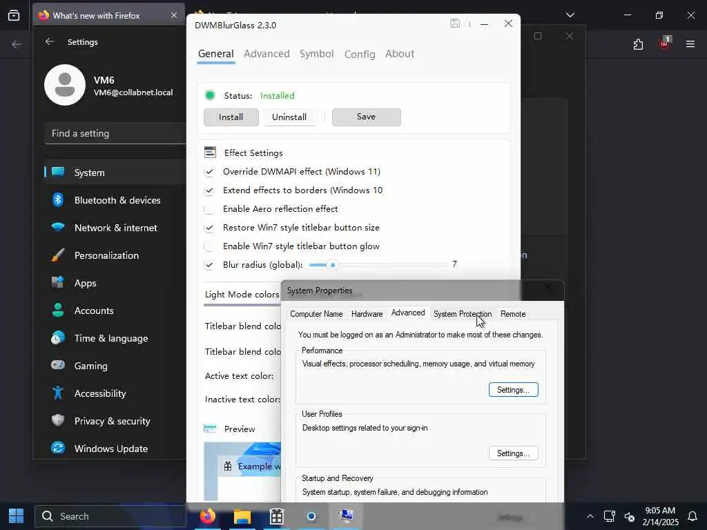Click the Accounts person icon
The width and height of the screenshot is (707, 530).
coord(58,310)
